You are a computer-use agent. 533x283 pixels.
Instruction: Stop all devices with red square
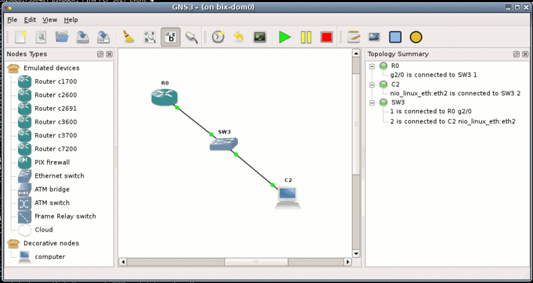(x=326, y=37)
